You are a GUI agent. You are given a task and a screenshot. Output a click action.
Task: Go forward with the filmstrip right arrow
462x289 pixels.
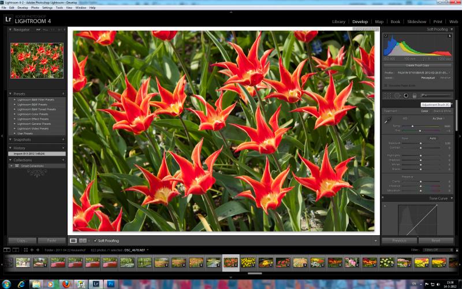click(38, 250)
